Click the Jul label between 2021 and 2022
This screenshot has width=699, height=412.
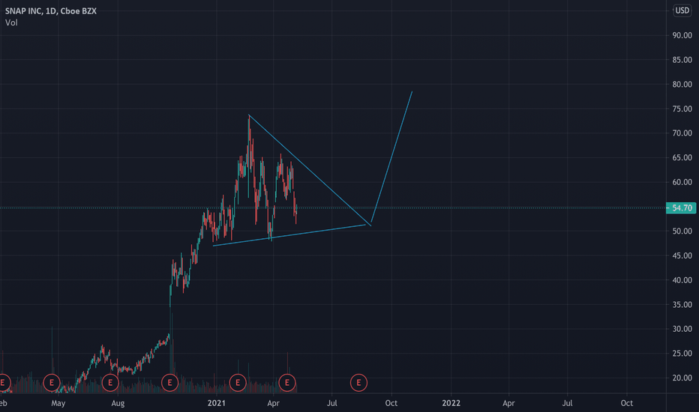332,403
